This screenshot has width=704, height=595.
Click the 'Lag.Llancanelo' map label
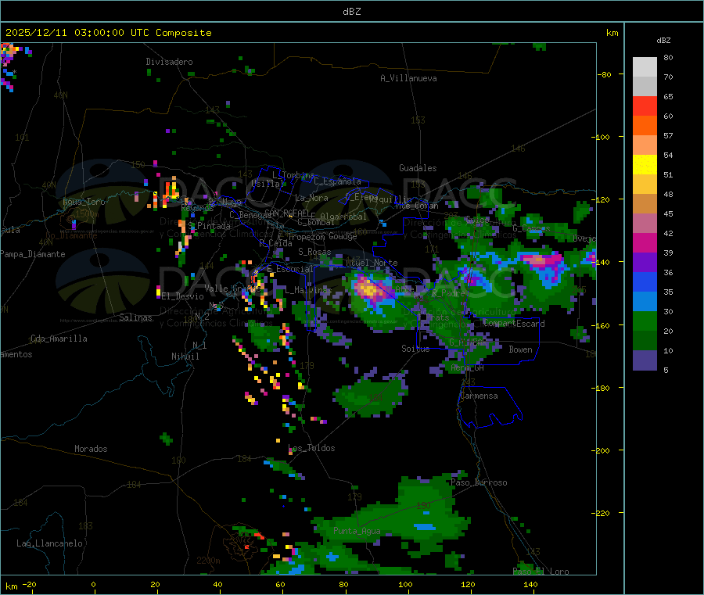[49, 543]
